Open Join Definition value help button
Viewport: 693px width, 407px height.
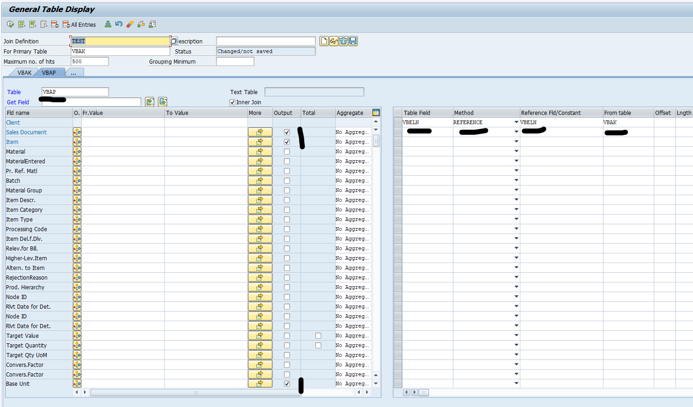tap(174, 41)
